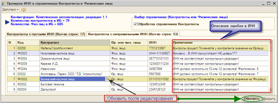
Task: Click the window title bar app icon
Action: click(x=3, y=3)
